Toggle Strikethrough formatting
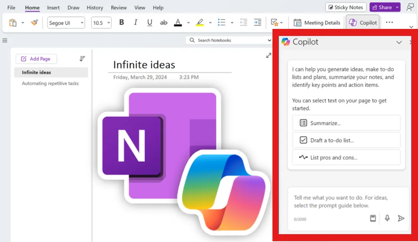418x242 pixels. coord(164,23)
